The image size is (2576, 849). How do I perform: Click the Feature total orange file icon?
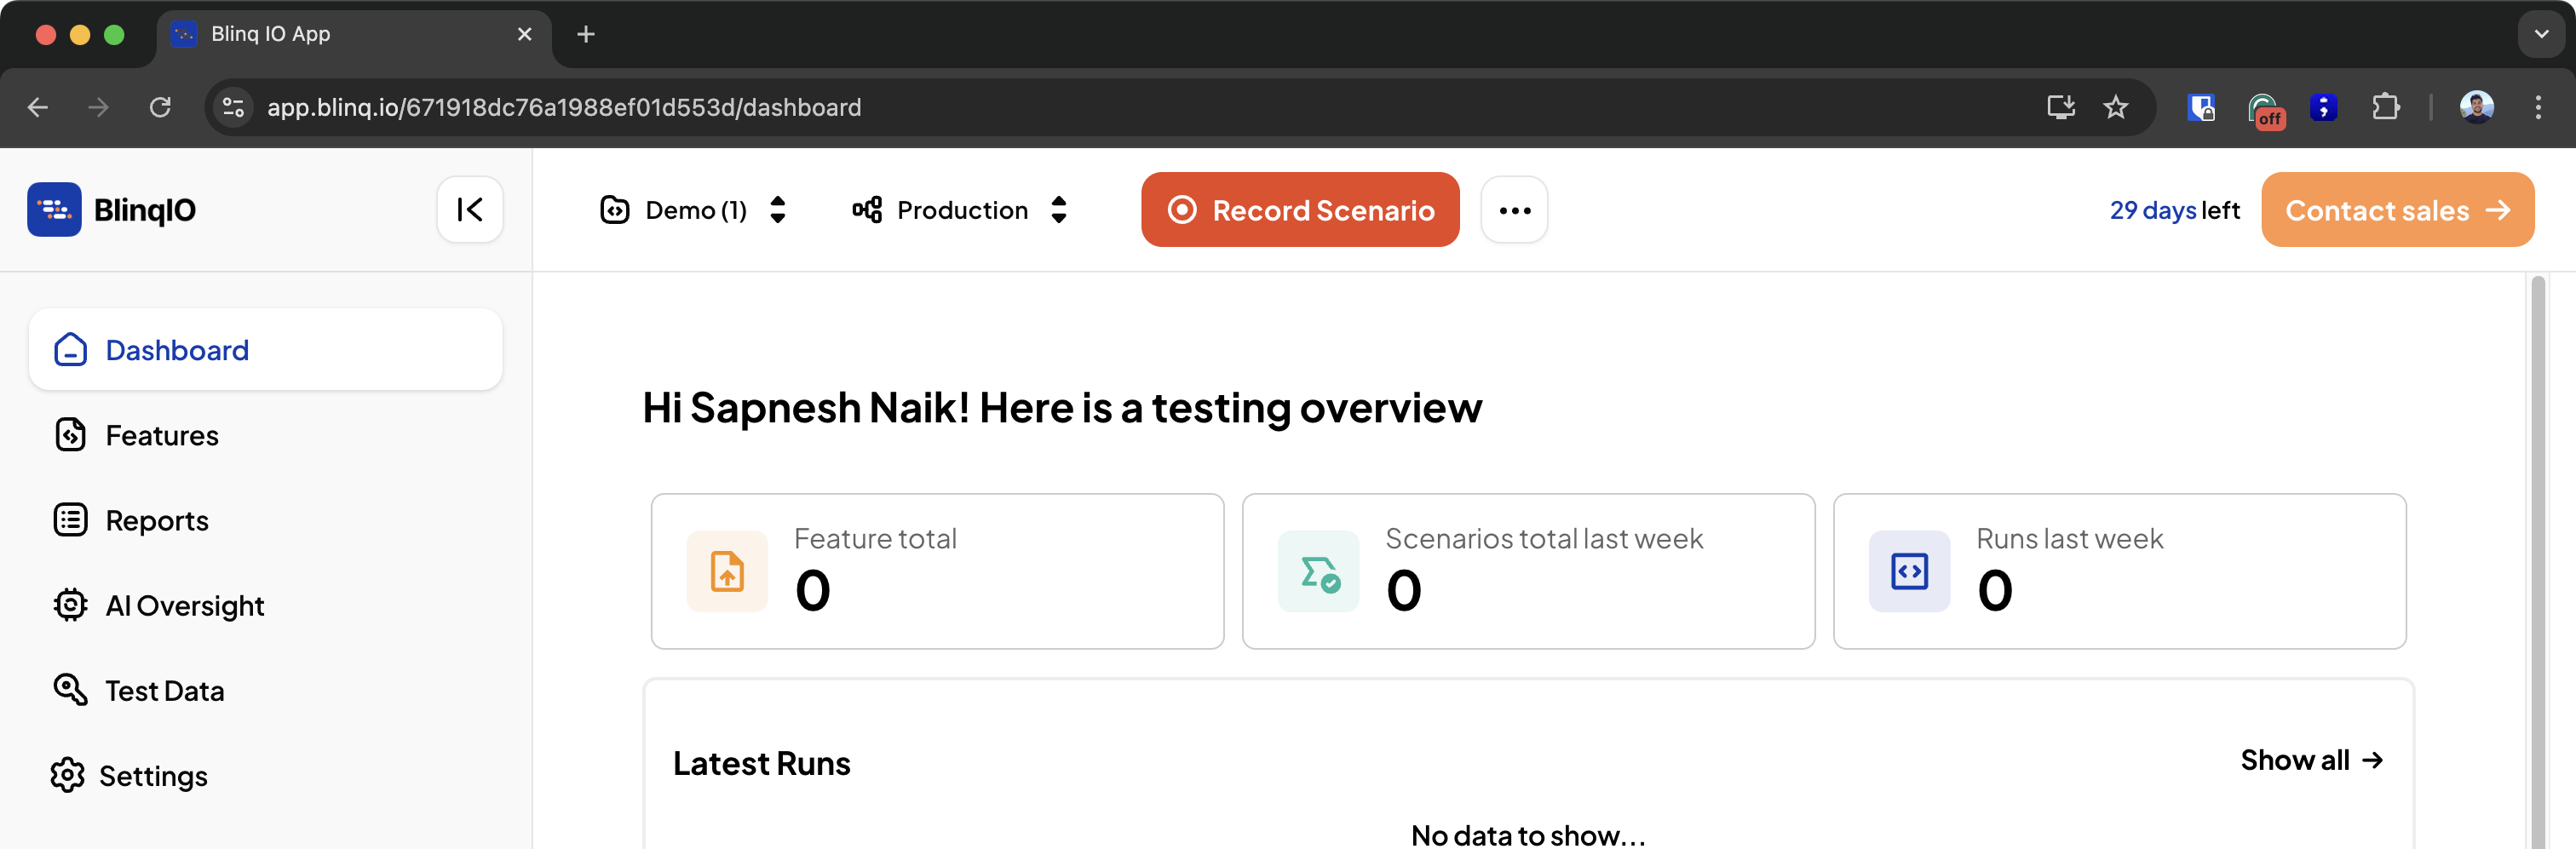click(727, 572)
